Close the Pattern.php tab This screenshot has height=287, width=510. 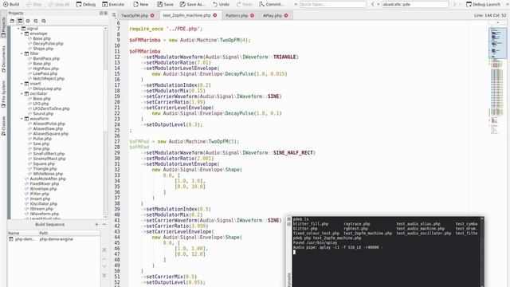coord(252,15)
